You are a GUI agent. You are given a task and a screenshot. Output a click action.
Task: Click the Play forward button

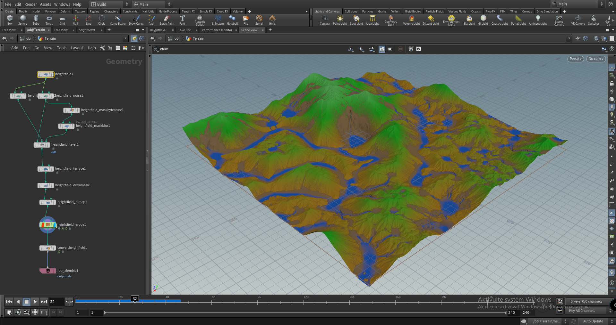click(x=35, y=302)
